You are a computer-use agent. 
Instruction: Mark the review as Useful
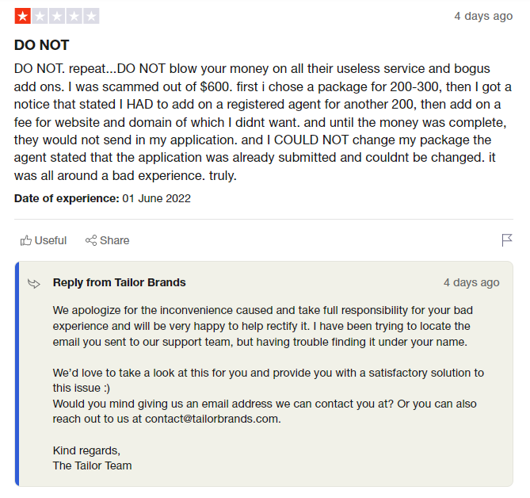coord(51,240)
